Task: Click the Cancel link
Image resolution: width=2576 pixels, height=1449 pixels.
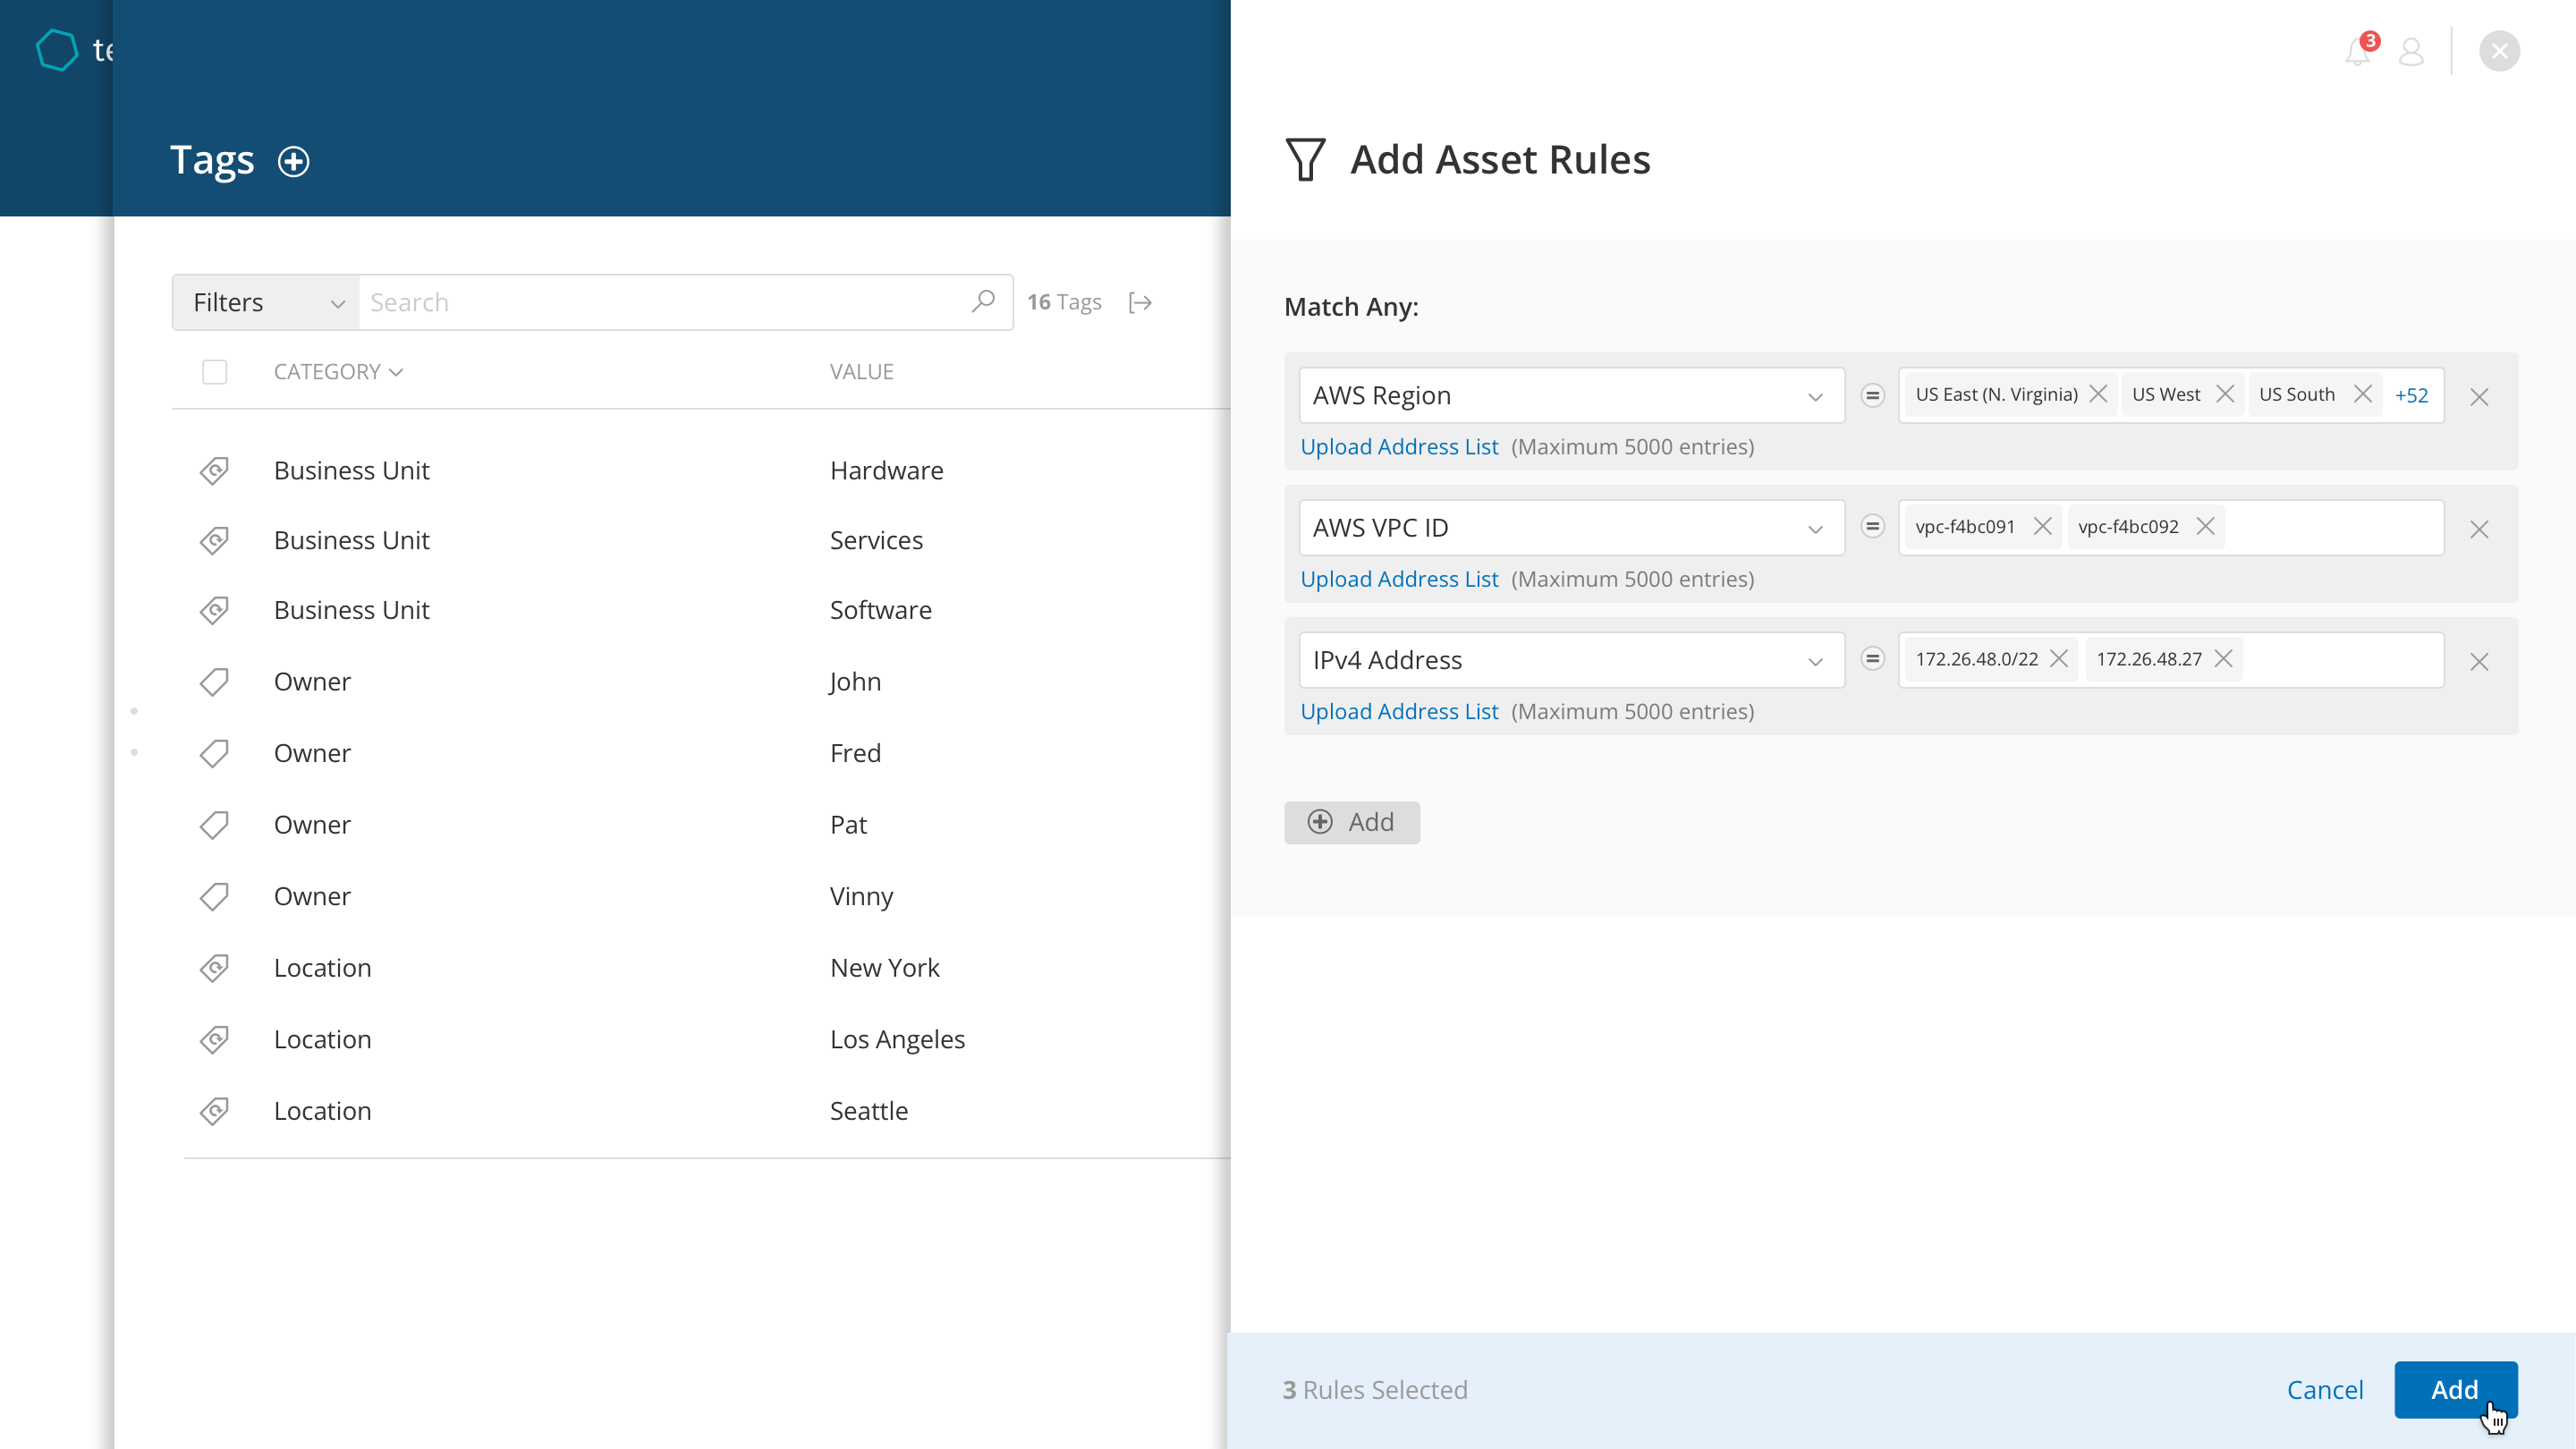Action: point(2325,1390)
